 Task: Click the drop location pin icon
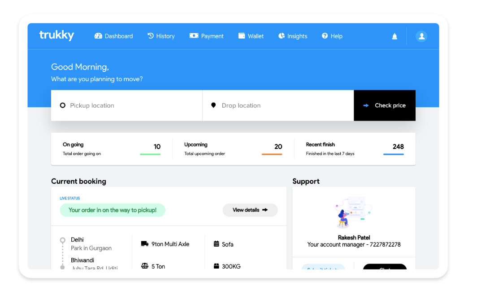tap(213, 105)
